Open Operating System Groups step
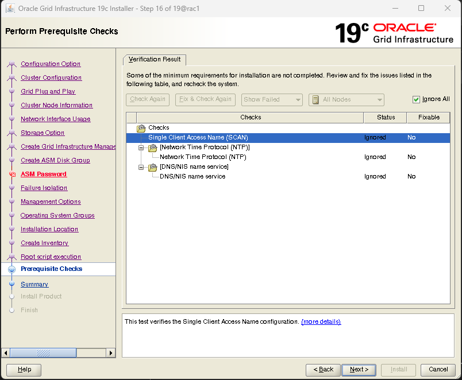Viewport: 462px width, 380px height. click(57, 215)
